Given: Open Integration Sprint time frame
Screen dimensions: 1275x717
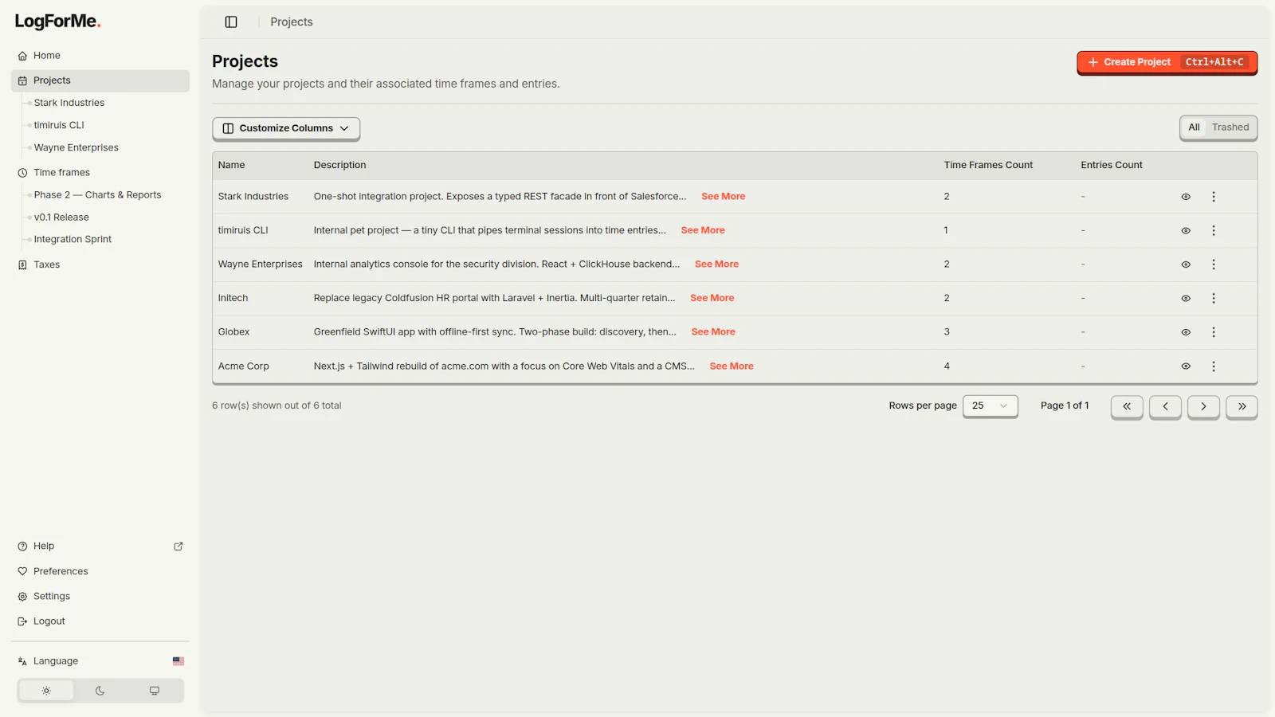Looking at the screenshot, I should coord(73,239).
